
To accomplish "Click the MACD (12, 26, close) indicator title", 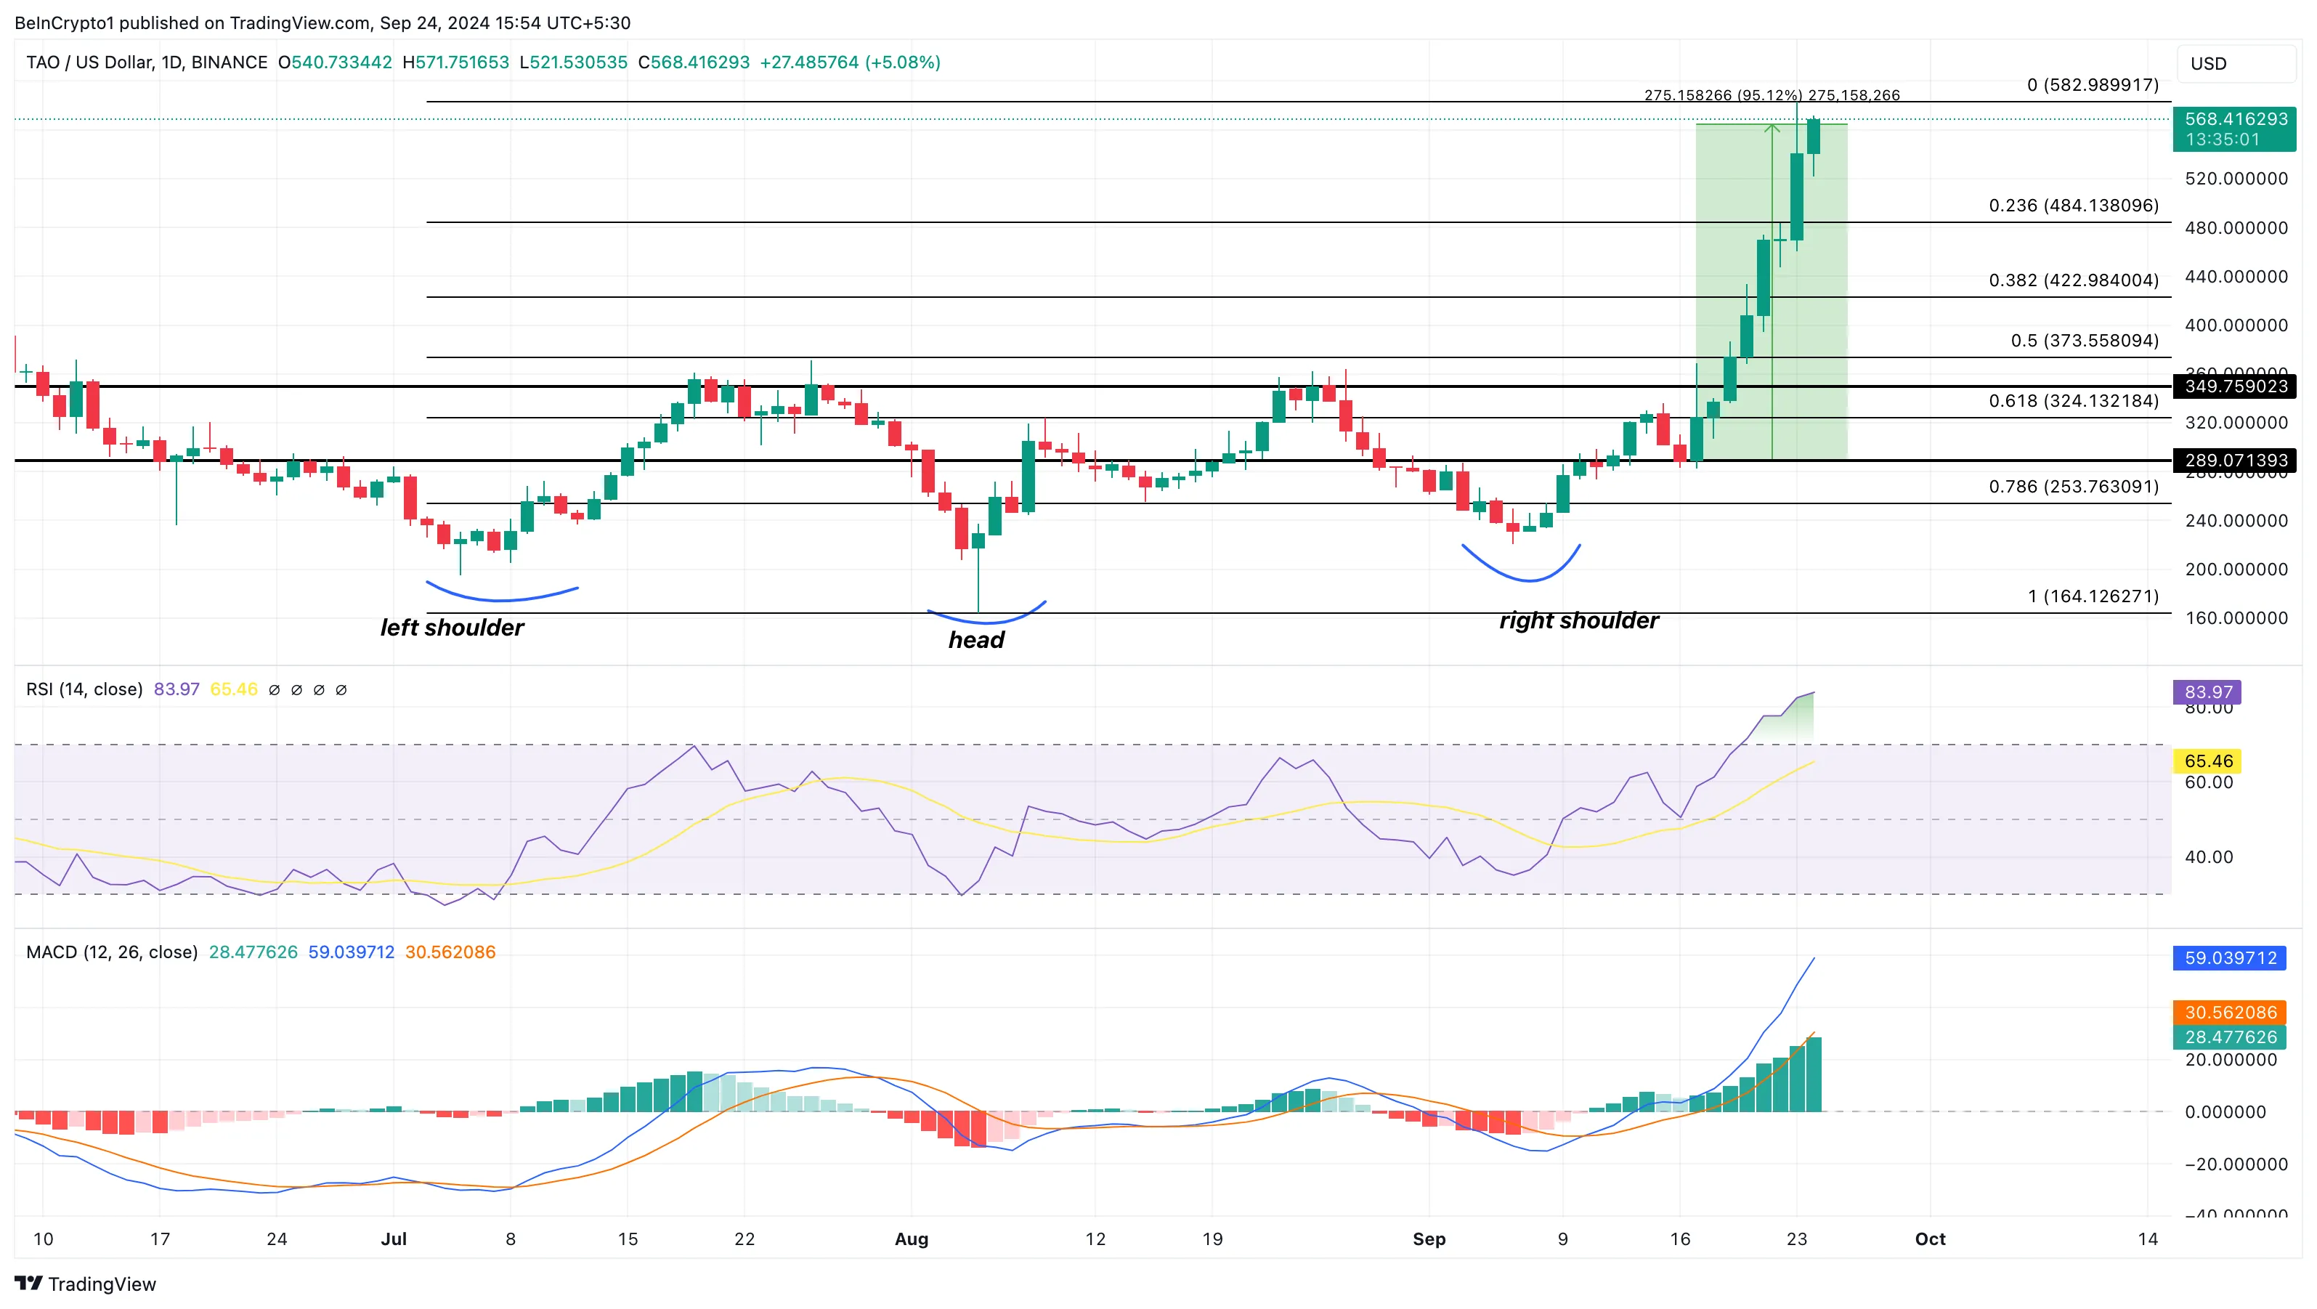I will pyautogui.click(x=112, y=952).
